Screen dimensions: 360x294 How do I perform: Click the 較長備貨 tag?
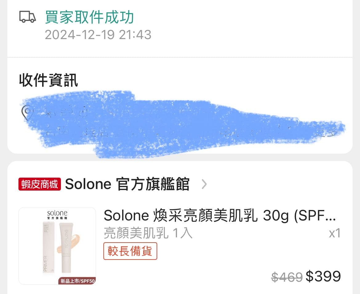(130, 251)
